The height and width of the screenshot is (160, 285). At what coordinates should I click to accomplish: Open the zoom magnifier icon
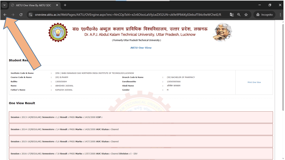239,15
